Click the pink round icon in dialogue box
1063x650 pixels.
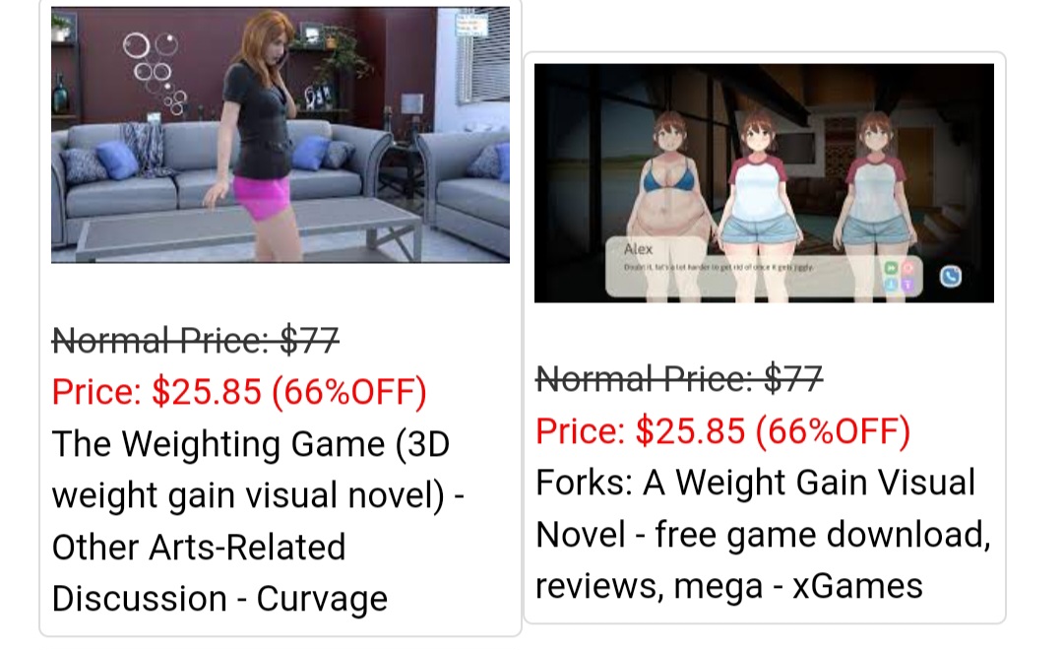[907, 268]
